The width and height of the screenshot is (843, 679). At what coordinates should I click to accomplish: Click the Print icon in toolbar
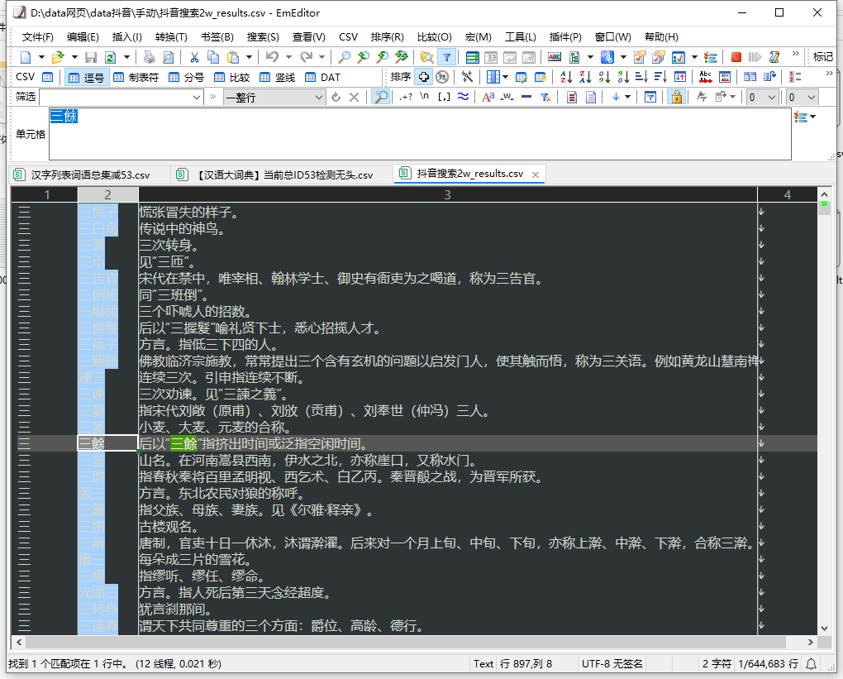(x=150, y=57)
